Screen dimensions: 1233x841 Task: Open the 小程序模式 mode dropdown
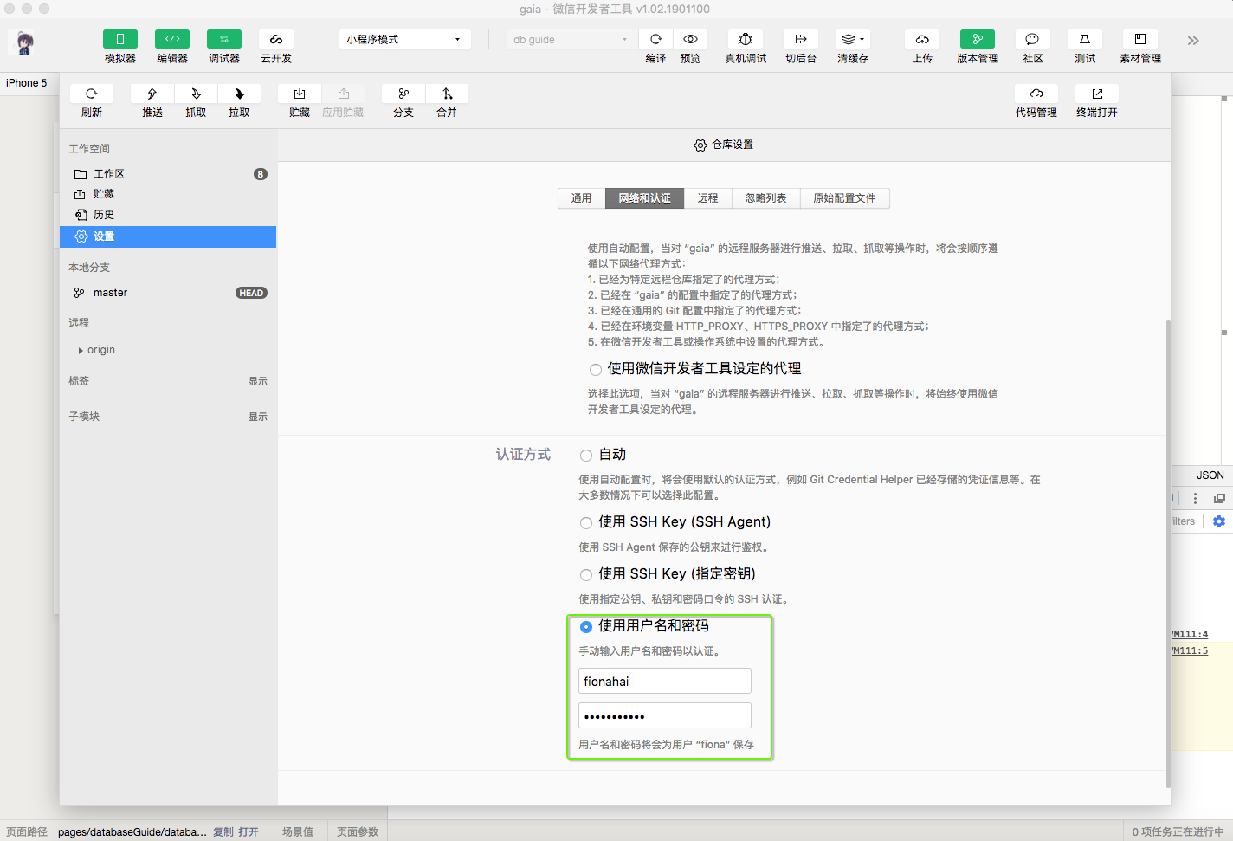403,39
